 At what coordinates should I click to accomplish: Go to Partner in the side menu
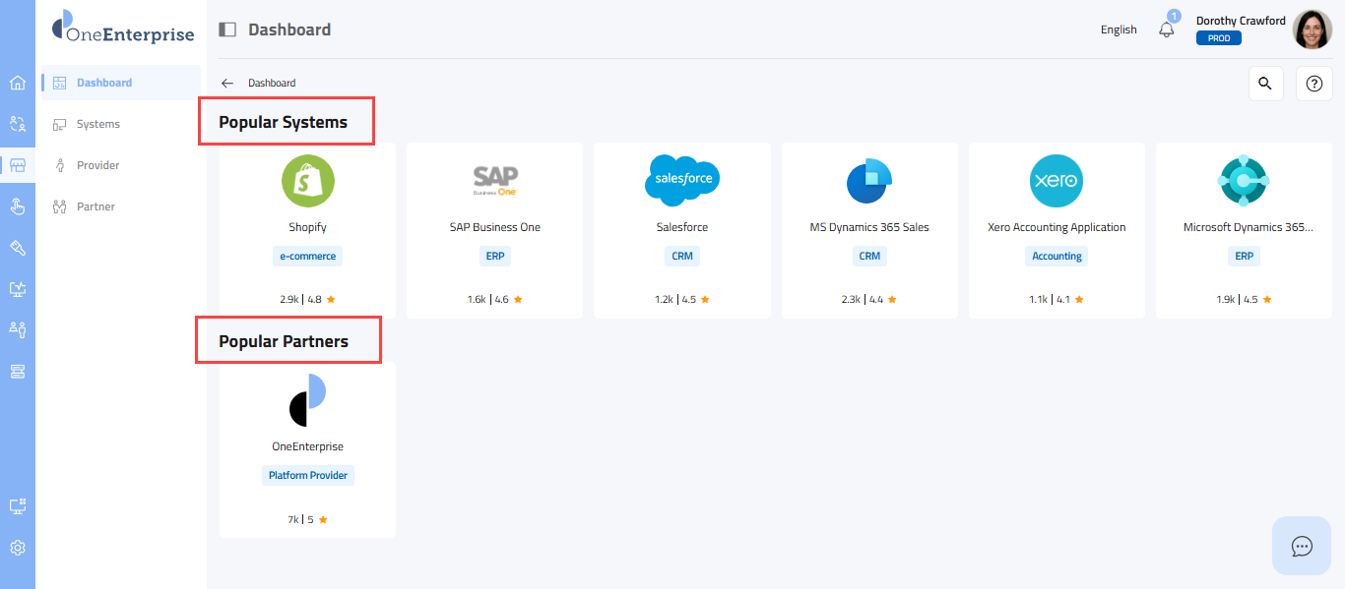click(96, 206)
